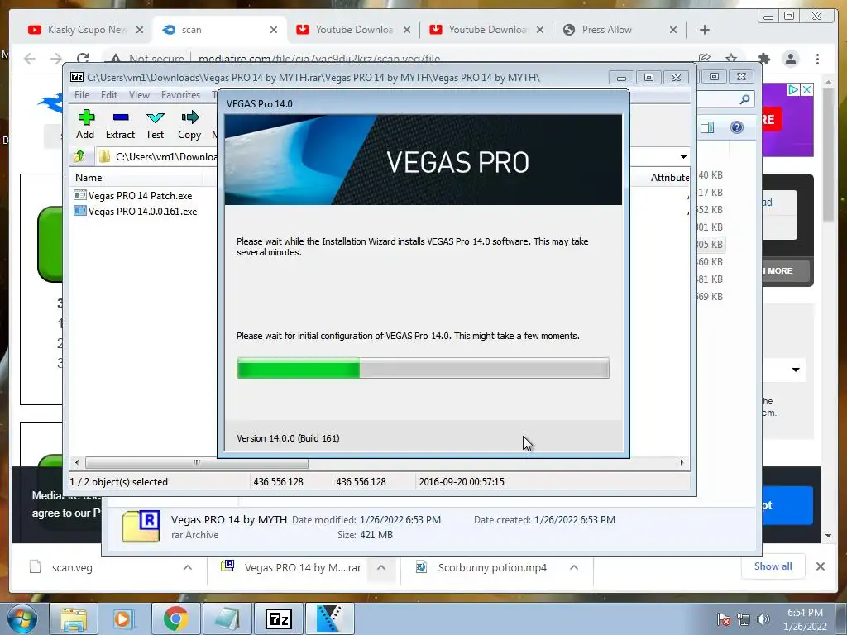This screenshot has width=847, height=635.
Task: Open the View menu in 7-Zip
Action: pos(139,95)
